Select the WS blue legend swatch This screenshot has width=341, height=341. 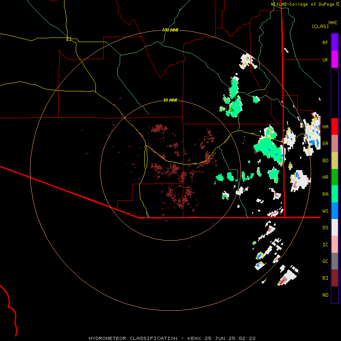[x=335, y=211]
